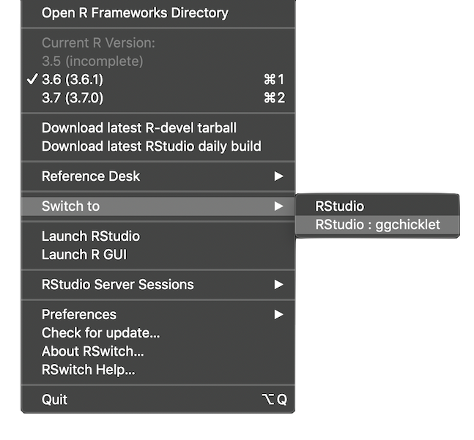Open About RSwitch dialog
This screenshot has width=474, height=440.
(93, 351)
